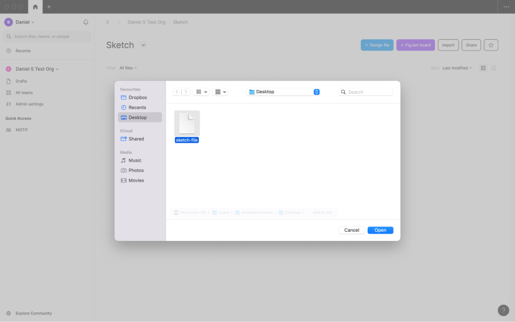The height and width of the screenshot is (322, 515).
Task: Open the icon view options dropdown
Action: click(201, 92)
